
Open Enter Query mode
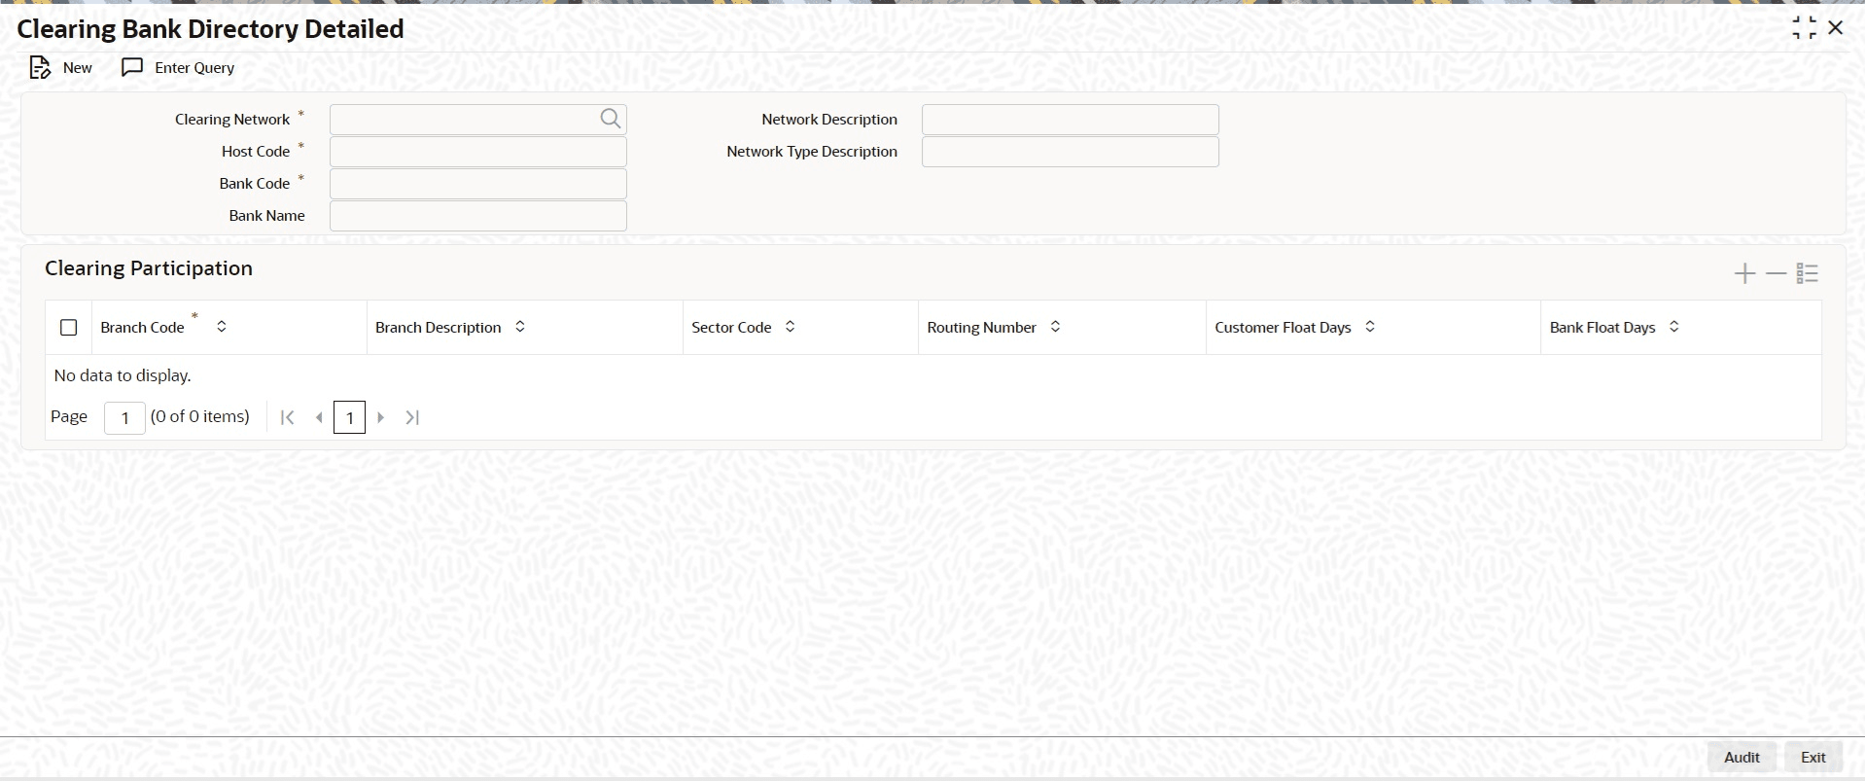(178, 67)
